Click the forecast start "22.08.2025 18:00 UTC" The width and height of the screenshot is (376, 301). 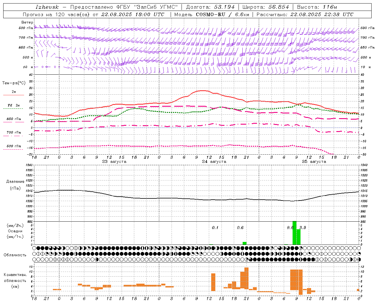point(133,14)
